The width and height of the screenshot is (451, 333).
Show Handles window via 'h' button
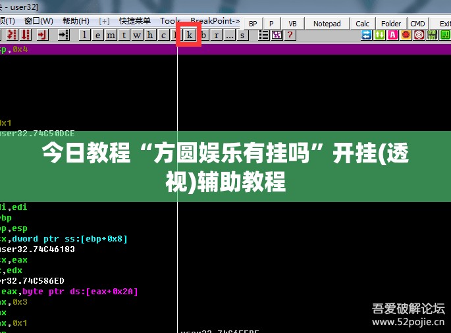point(150,35)
